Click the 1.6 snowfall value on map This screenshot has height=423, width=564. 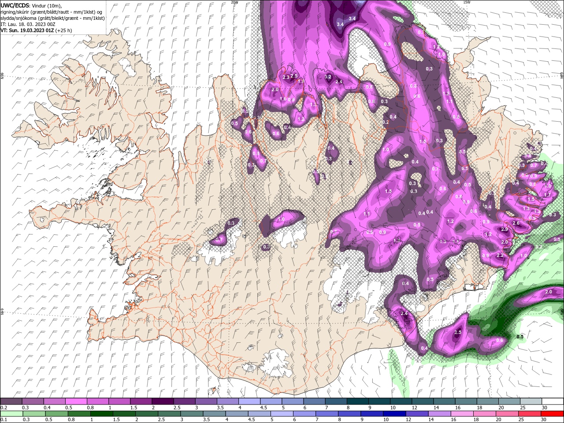(x=283, y=99)
